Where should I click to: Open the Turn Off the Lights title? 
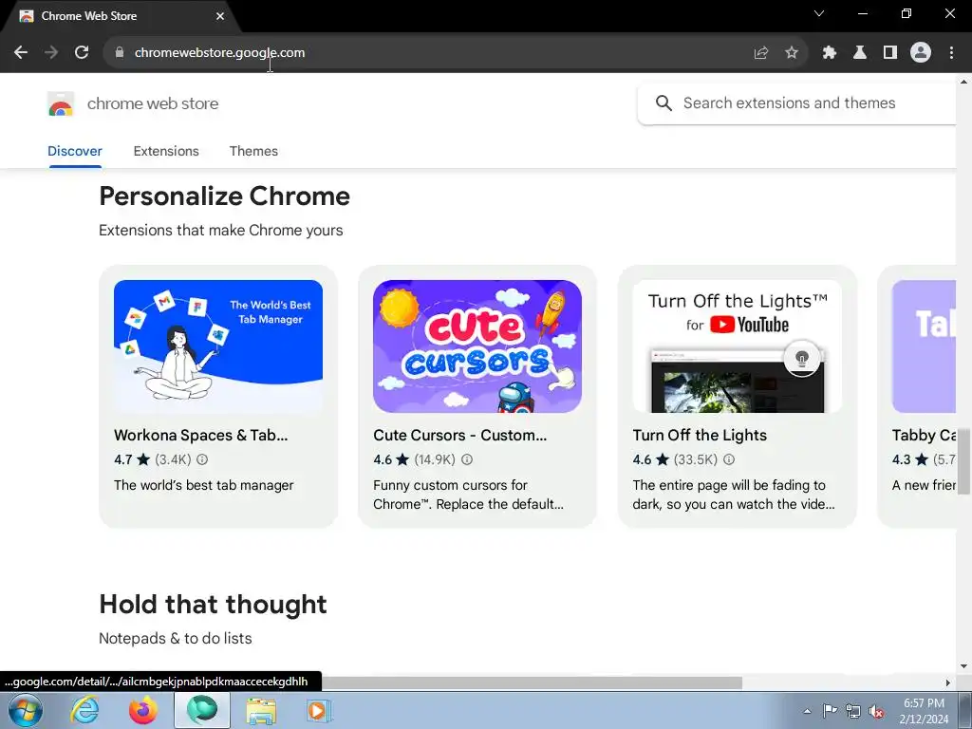(700, 435)
